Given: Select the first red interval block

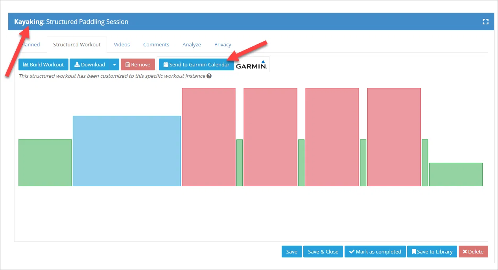Looking at the screenshot, I should (208, 137).
